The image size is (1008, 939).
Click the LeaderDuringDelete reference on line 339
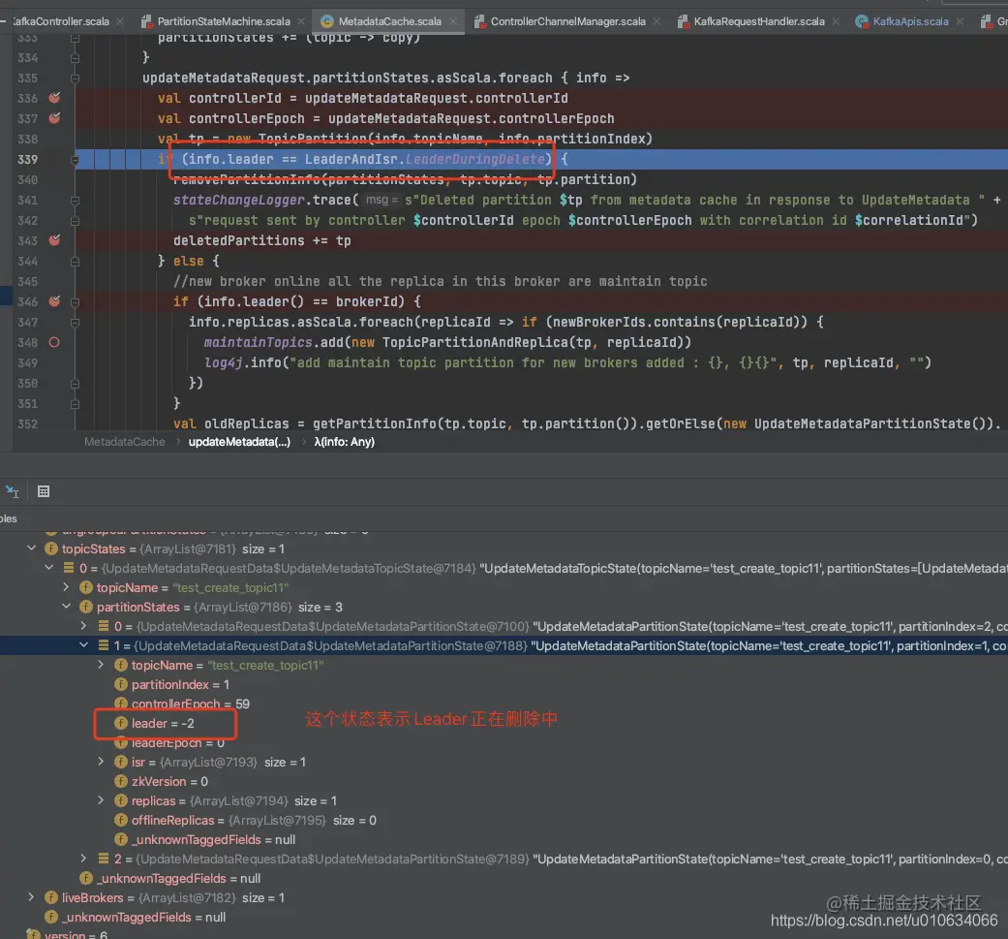click(x=475, y=159)
